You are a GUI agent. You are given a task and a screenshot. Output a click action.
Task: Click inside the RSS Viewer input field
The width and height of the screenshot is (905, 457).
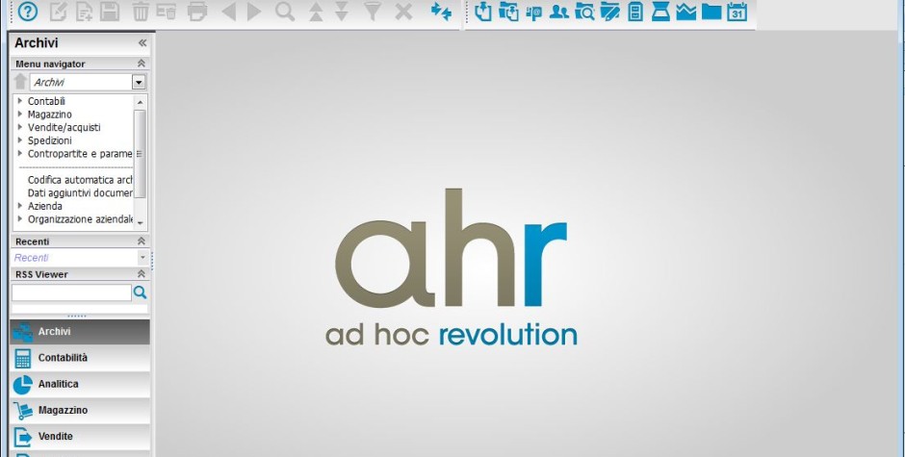tap(71, 292)
